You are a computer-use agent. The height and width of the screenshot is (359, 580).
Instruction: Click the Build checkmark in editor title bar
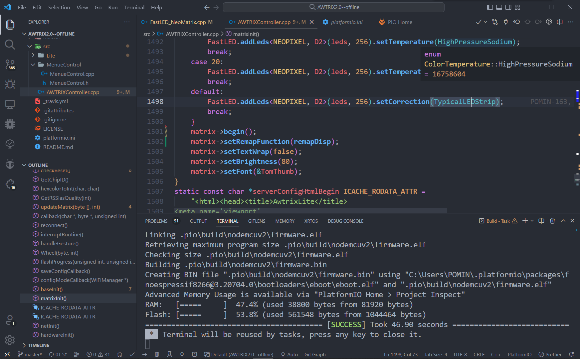coord(479,22)
